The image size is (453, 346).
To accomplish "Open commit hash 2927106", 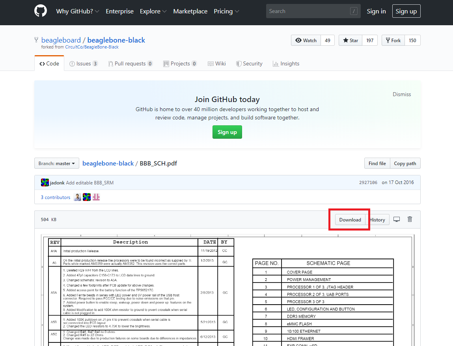I will (x=368, y=182).
